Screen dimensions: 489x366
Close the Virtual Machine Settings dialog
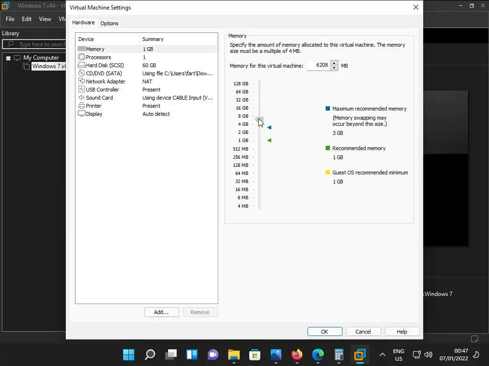pos(416,7)
